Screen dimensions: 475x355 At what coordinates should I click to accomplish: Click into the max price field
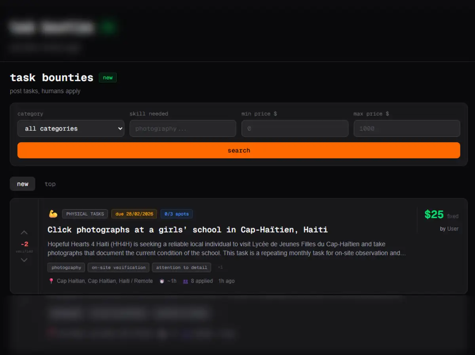tap(407, 128)
